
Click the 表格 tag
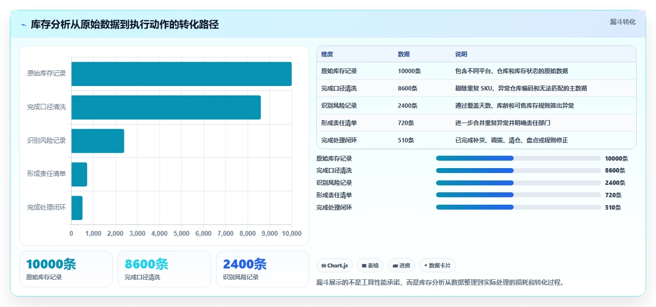tap(370, 265)
